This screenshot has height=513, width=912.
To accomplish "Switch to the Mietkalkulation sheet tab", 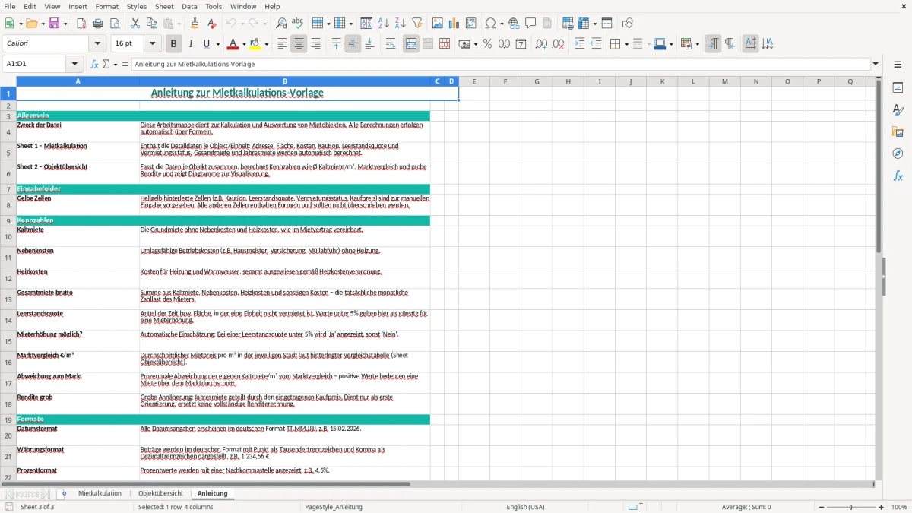I will (100, 493).
